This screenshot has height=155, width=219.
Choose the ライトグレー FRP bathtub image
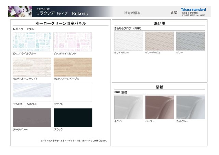point(191,107)
